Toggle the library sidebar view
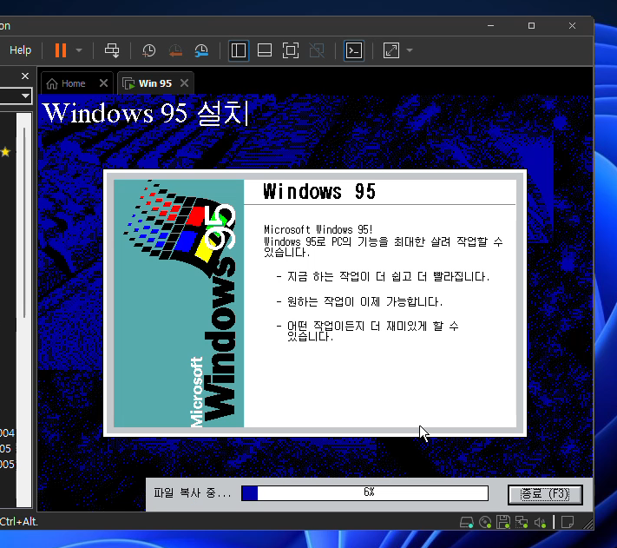 pyautogui.click(x=239, y=50)
